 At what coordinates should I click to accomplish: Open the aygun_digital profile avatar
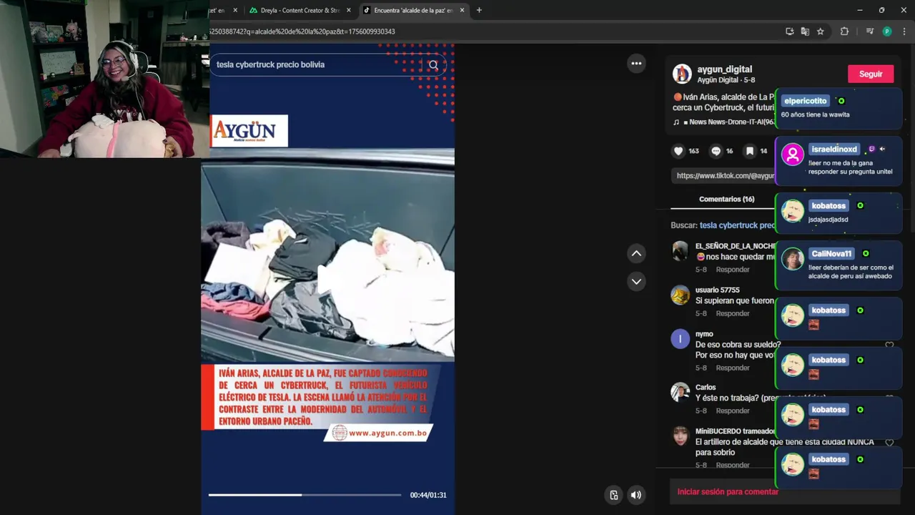tap(682, 74)
